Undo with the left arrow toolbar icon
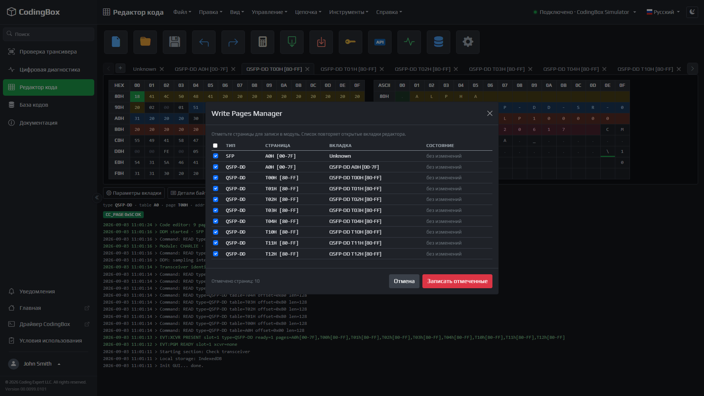 [204, 42]
